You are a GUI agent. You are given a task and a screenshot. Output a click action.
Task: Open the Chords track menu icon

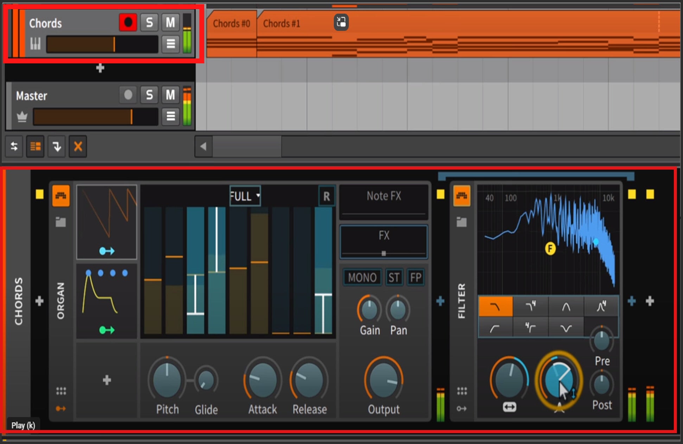[x=171, y=44]
